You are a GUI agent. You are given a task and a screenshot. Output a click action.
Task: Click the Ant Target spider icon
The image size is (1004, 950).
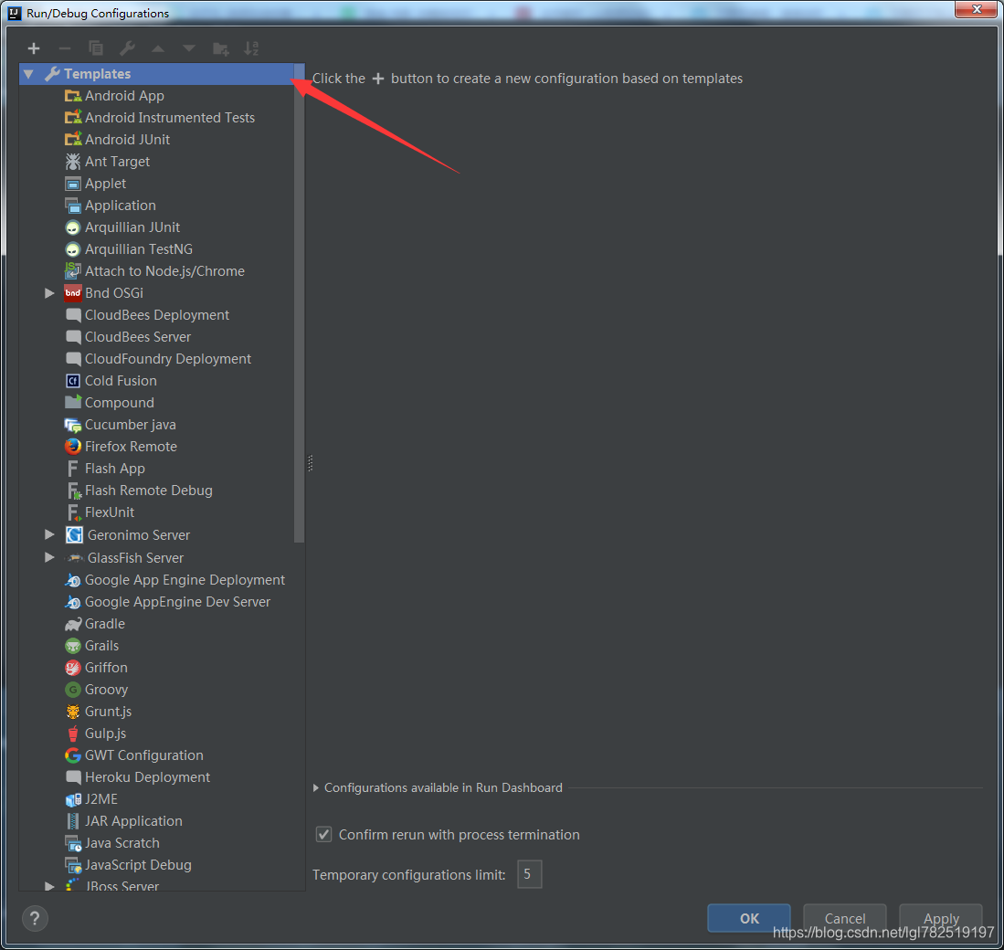point(73,162)
